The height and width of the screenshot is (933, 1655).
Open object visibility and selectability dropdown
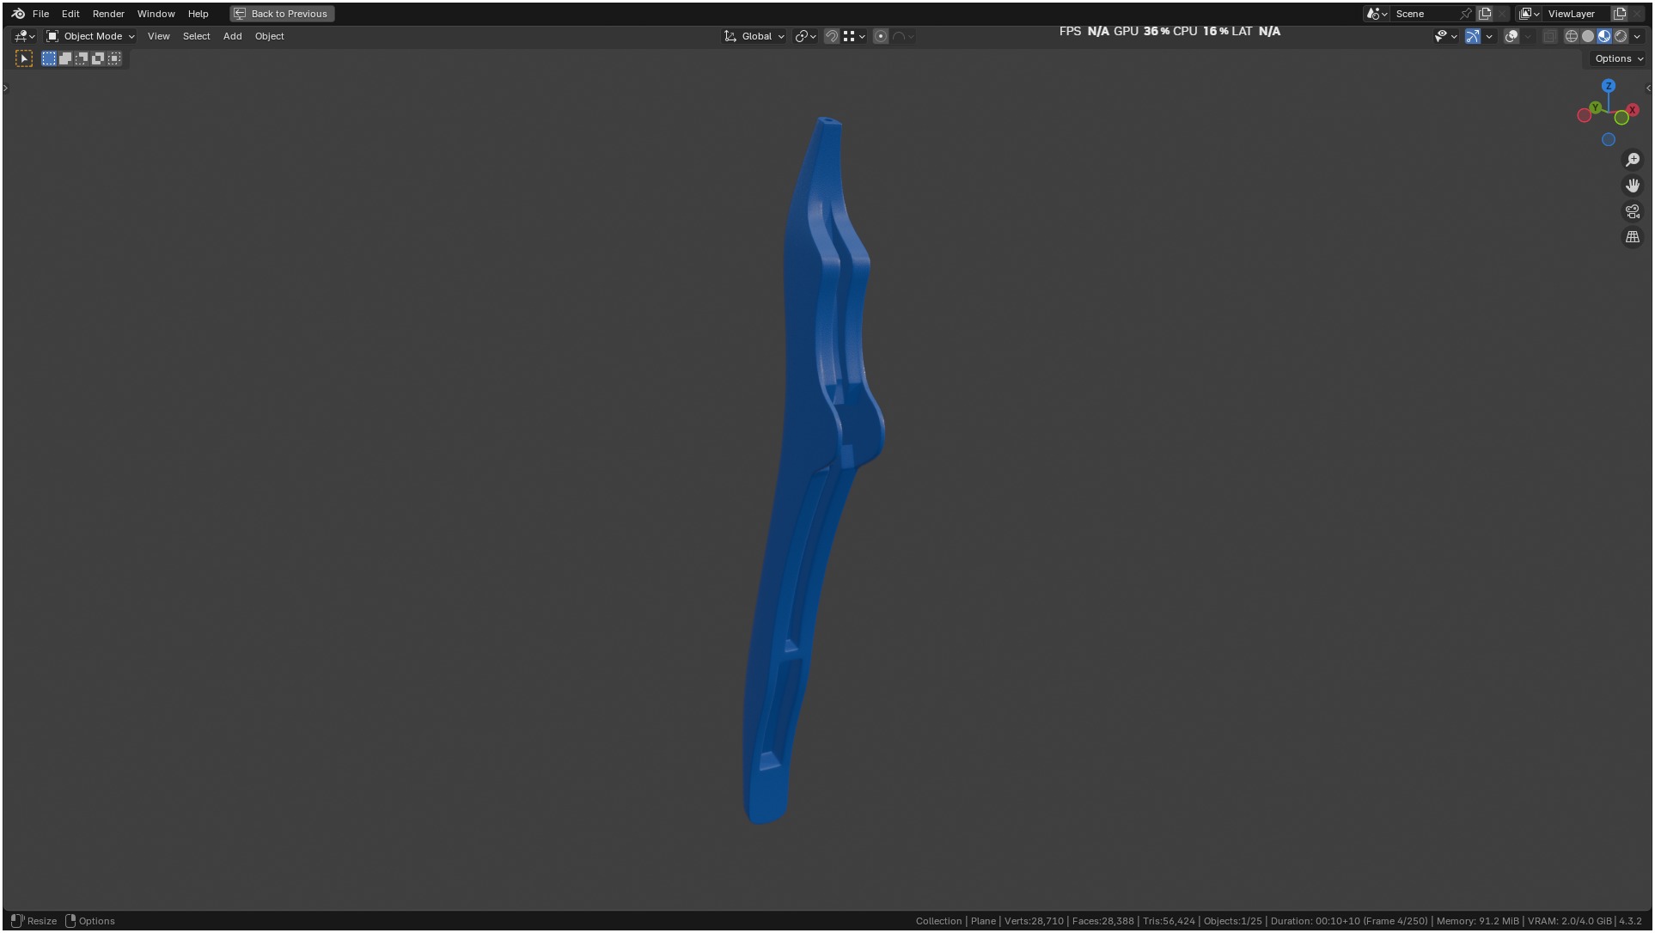click(x=1445, y=36)
